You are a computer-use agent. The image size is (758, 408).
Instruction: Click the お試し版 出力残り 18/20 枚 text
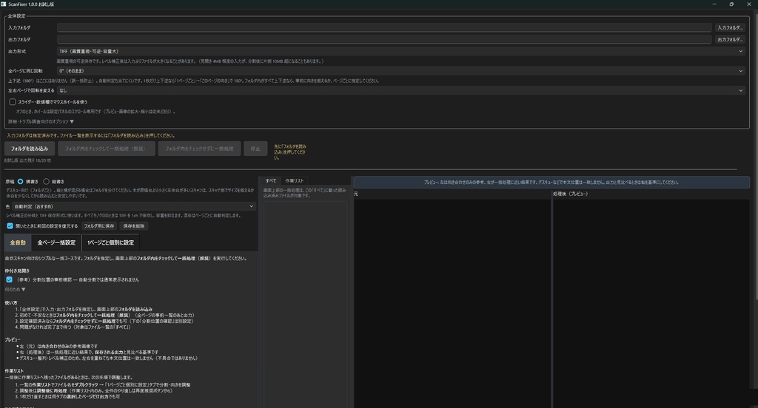coord(27,160)
